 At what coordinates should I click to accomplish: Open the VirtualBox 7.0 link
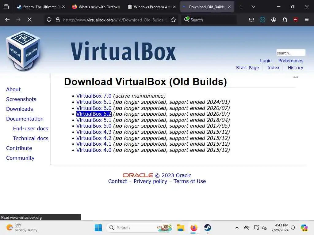[x=94, y=96]
